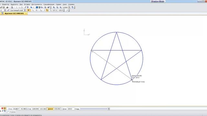This screenshot has width=207, height=116.
Task: Click the f(x) Variables icon
Action: pos(42,7)
